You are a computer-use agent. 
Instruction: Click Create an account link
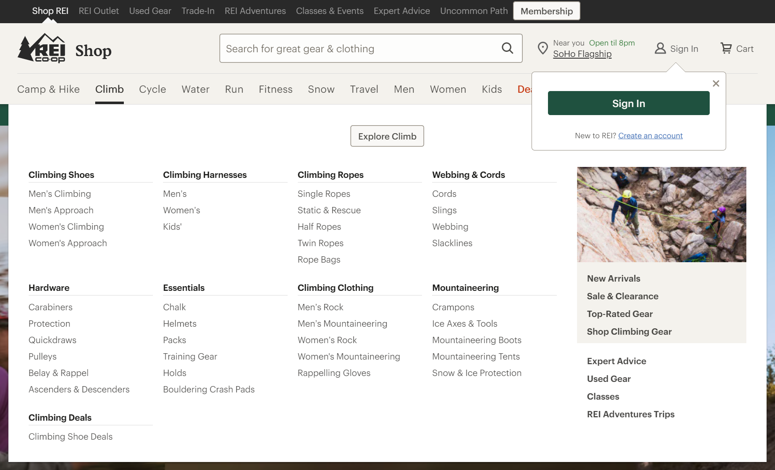pyautogui.click(x=650, y=136)
